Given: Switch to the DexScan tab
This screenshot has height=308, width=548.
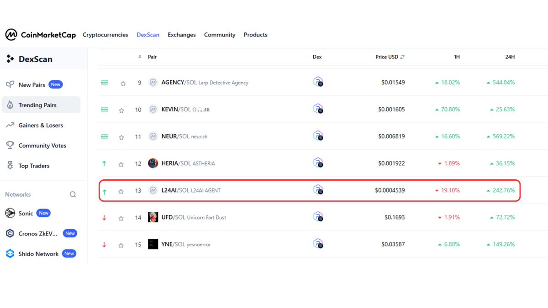Looking at the screenshot, I should pos(148,35).
